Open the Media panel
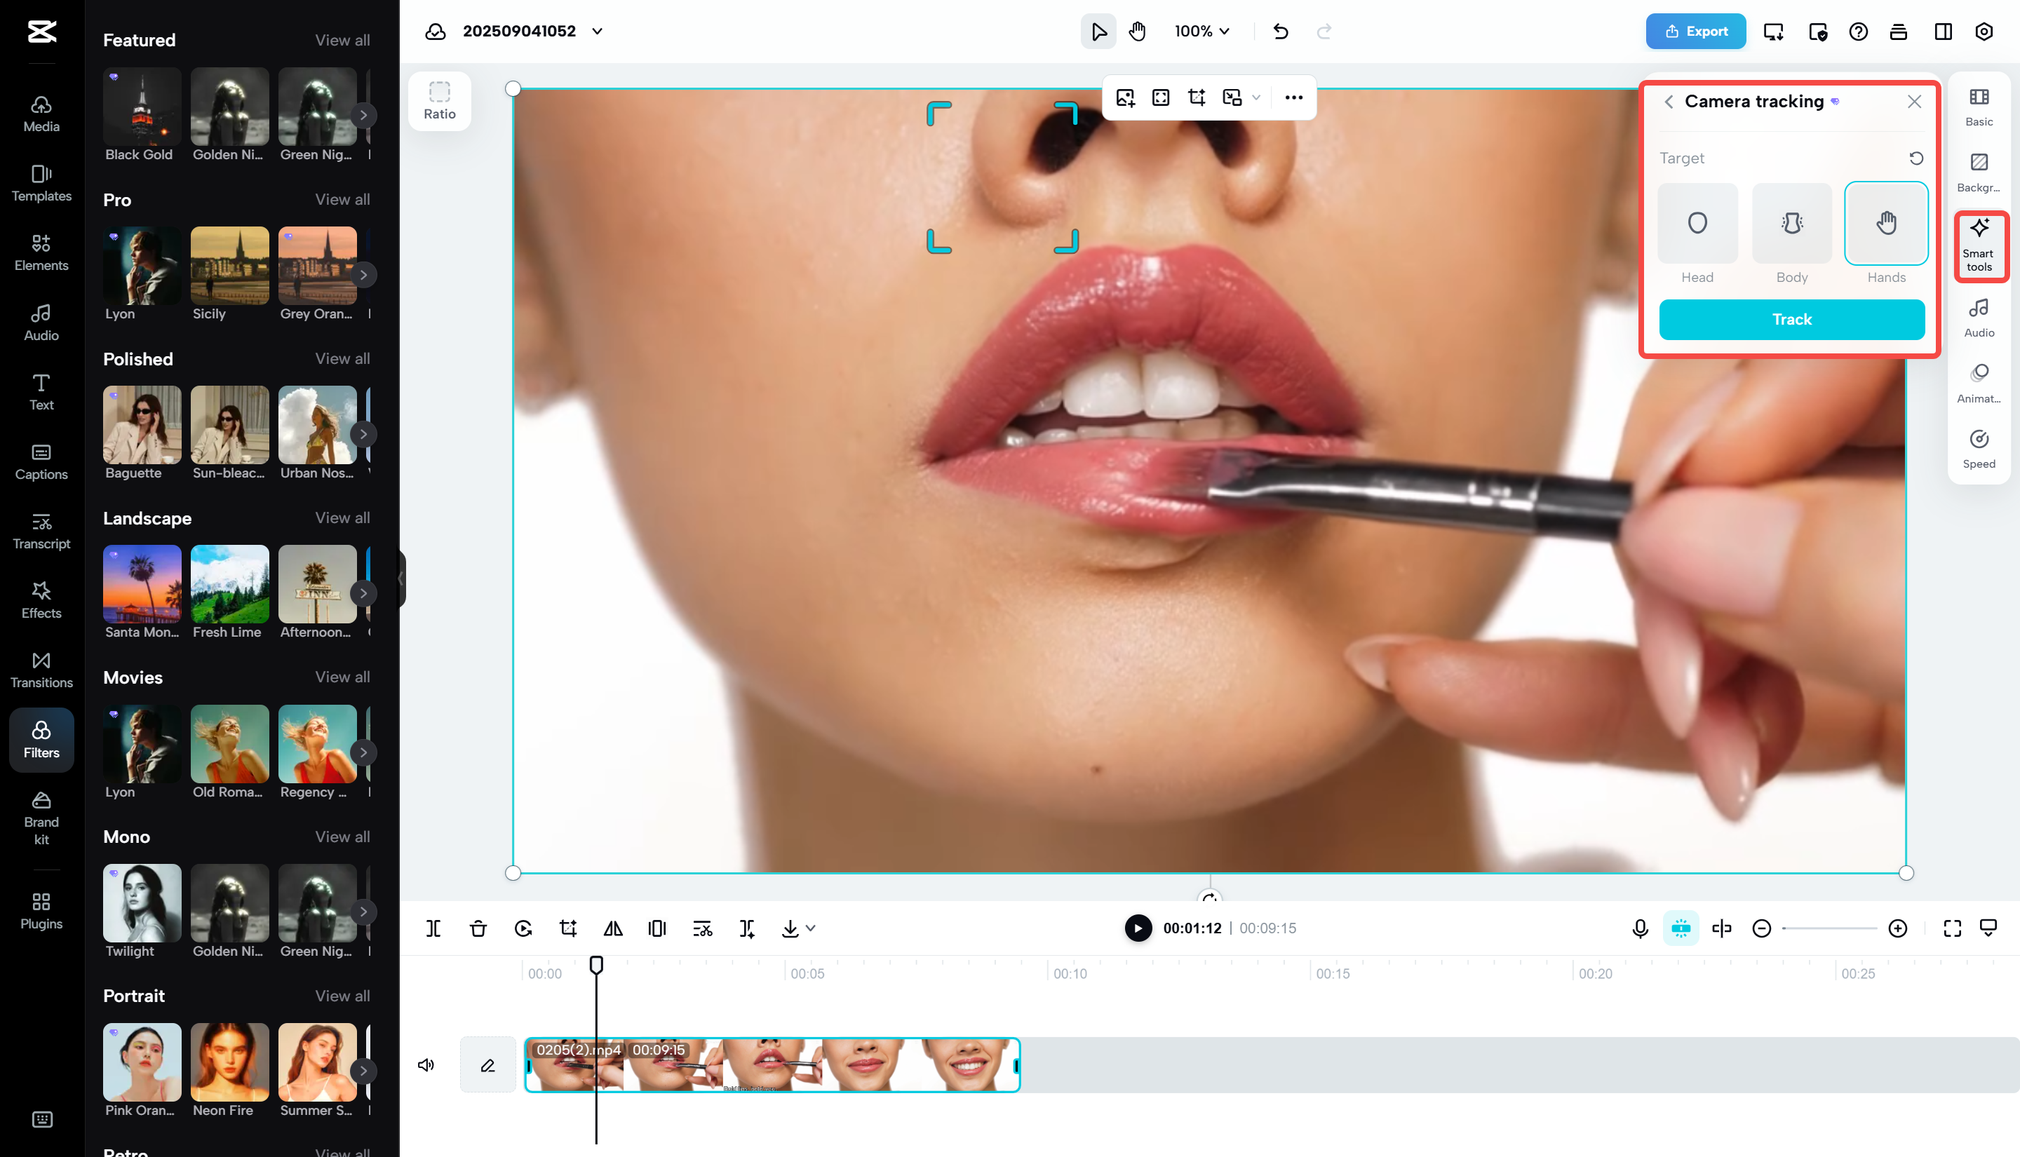This screenshot has width=2020, height=1157. coord(41,111)
